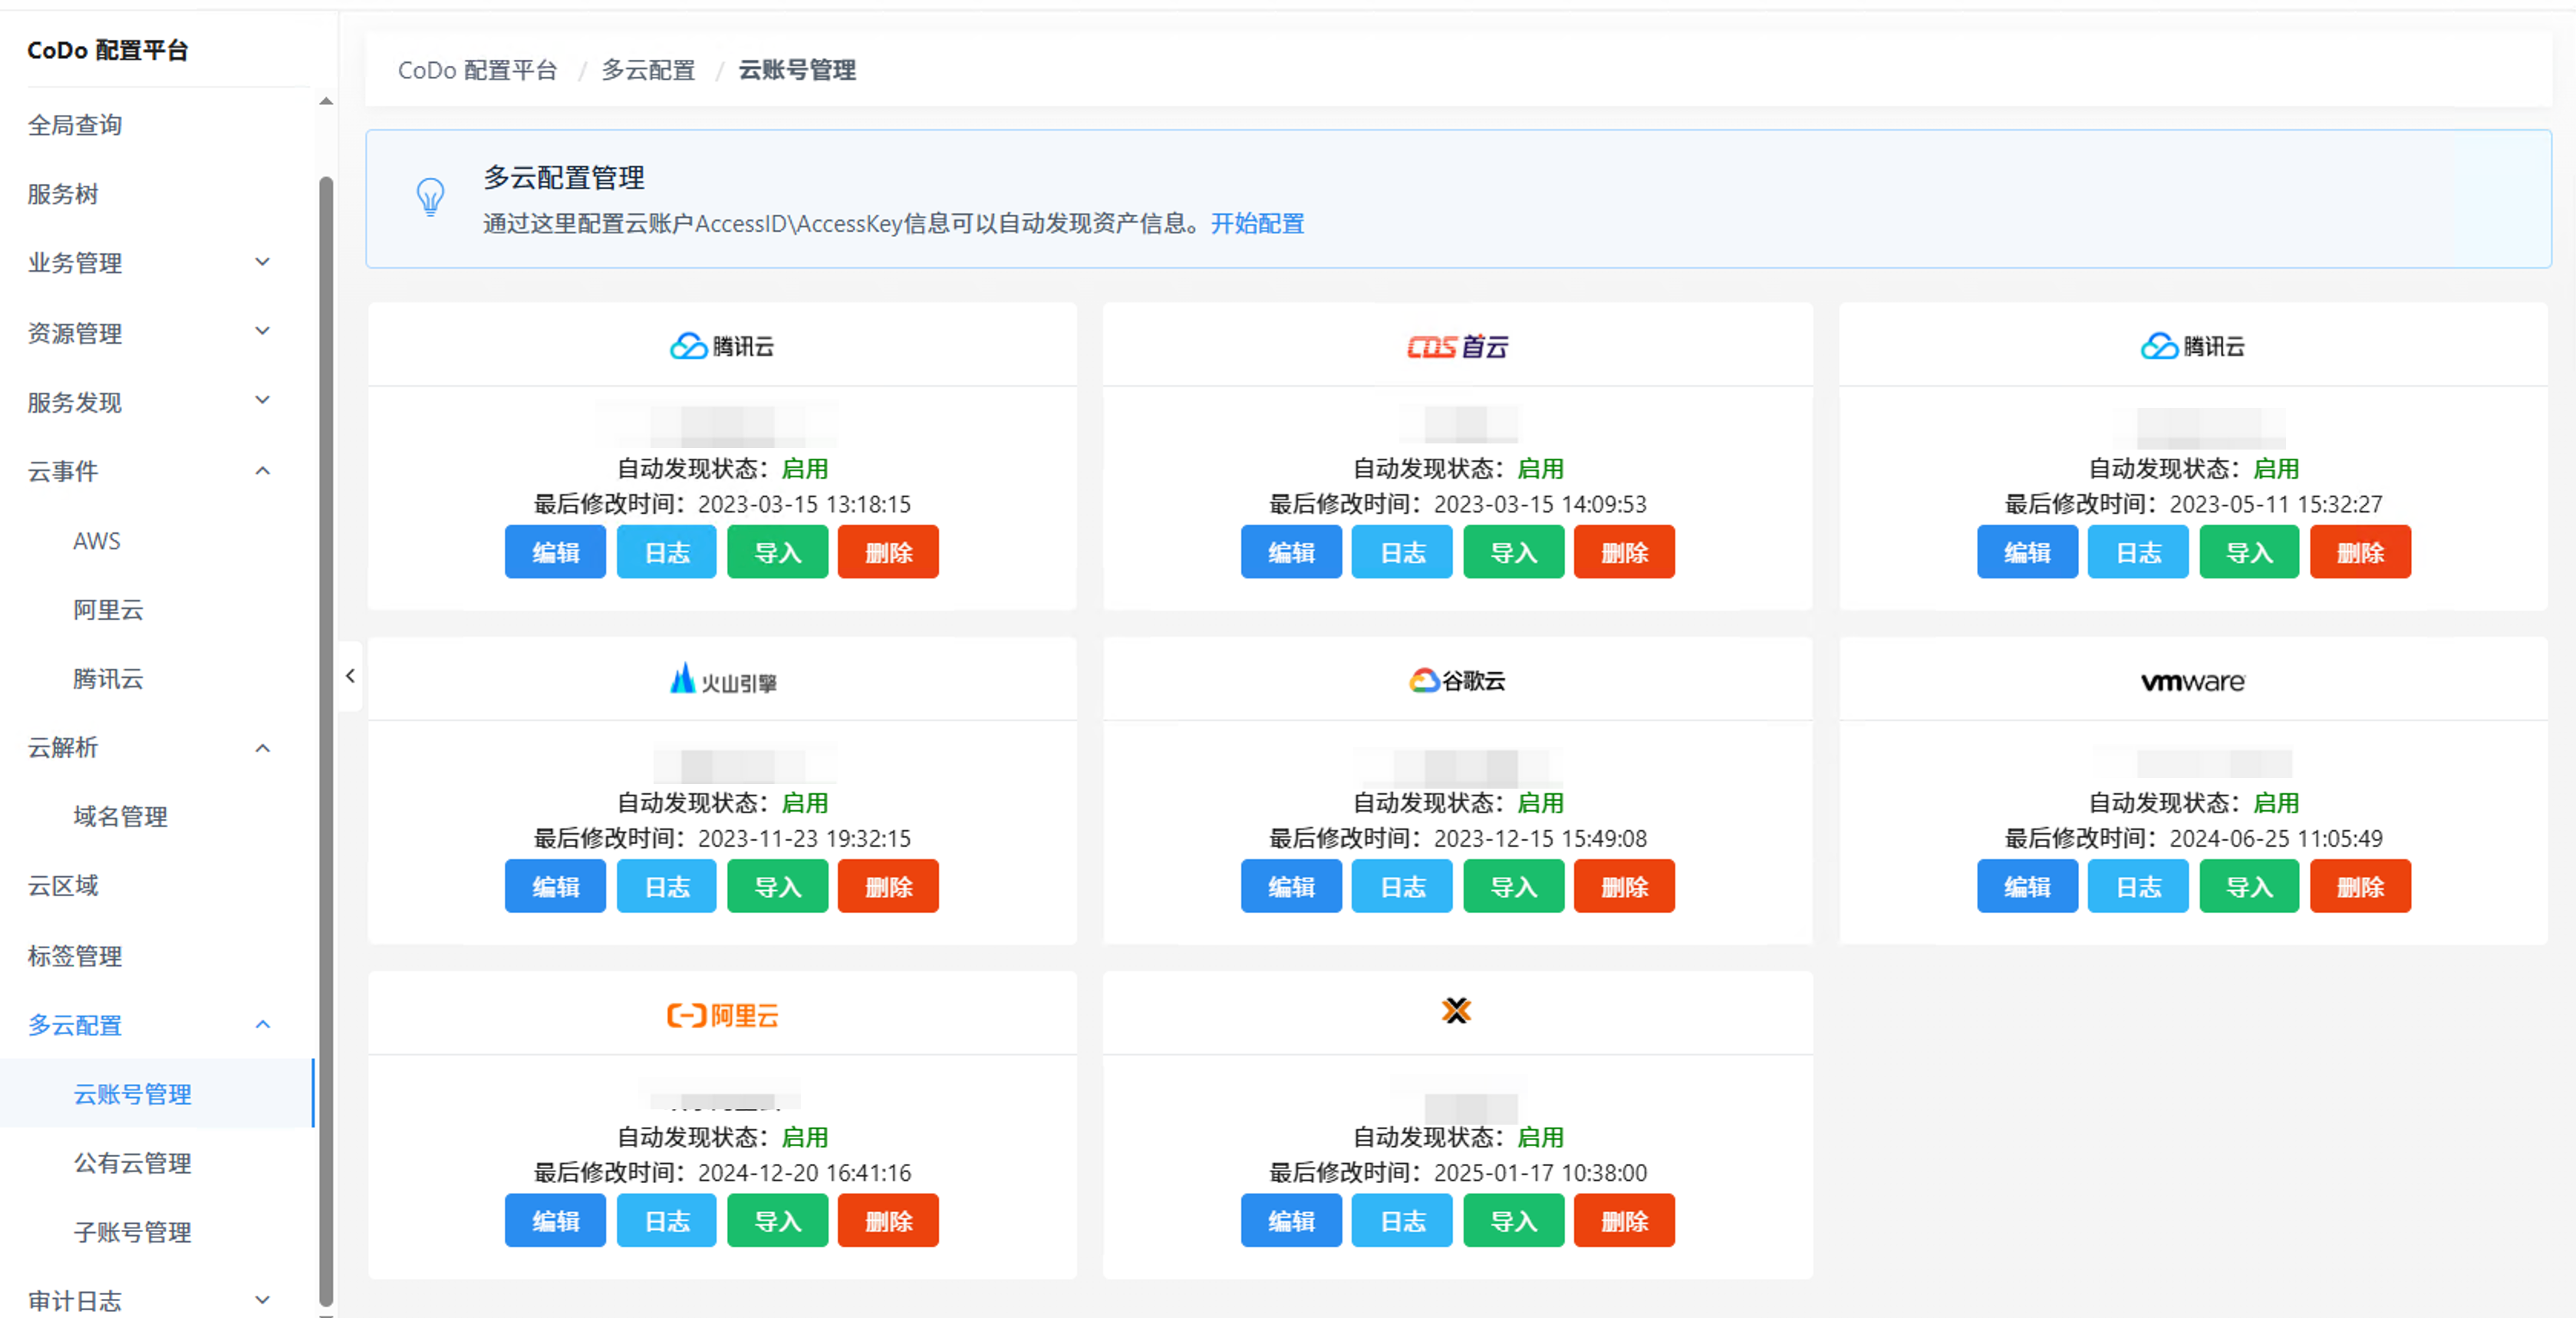This screenshot has width=2576, height=1318.
Task: Open 标签管理 in sidebar
Action: pyautogui.click(x=75, y=955)
